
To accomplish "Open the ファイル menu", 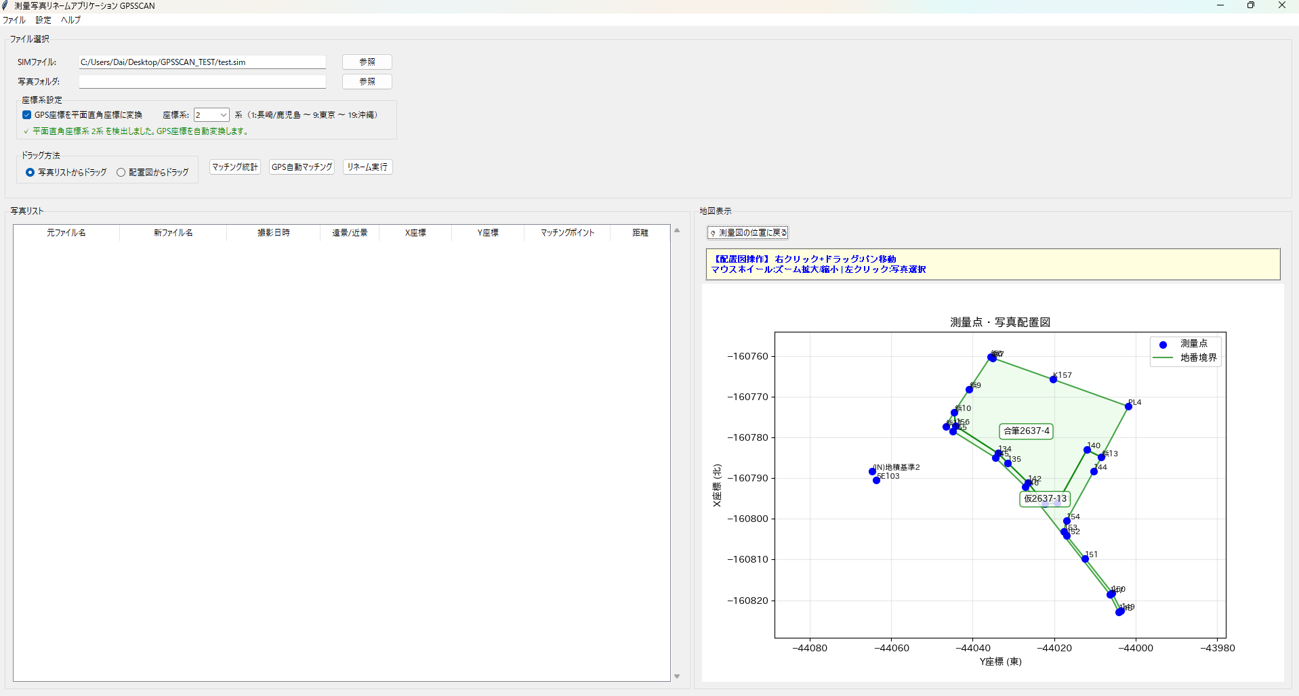I will click(14, 20).
